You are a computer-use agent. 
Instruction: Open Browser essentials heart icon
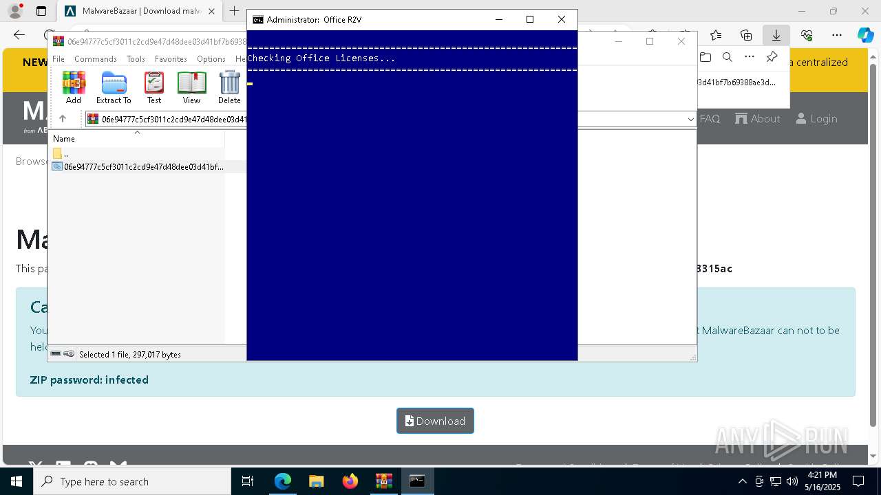pos(807,35)
